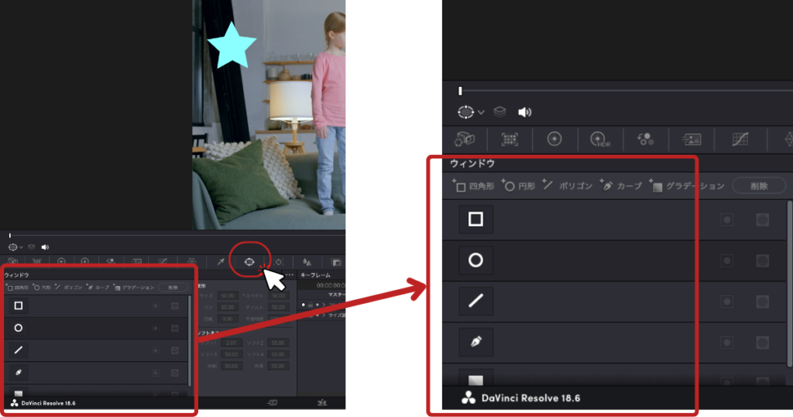Select the pen curve window shape in enlarged panel
Viewport: 793px width, 417px height.
pyautogui.click(x=475, y=341)
